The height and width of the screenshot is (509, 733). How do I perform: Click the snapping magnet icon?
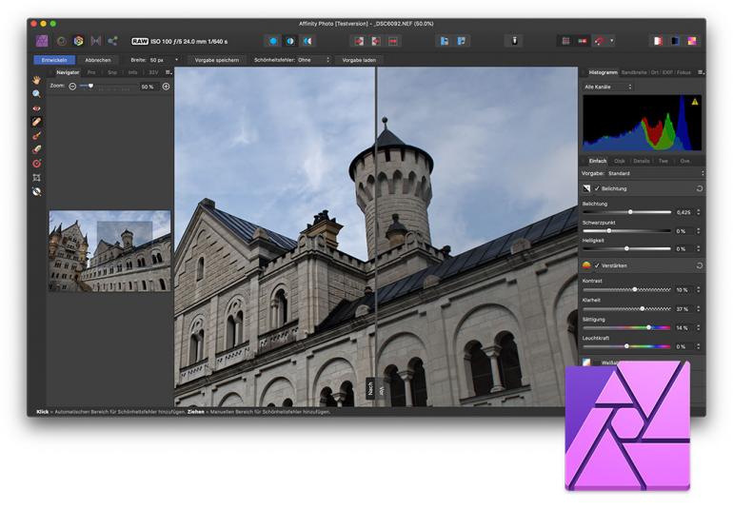click(x=600, y=41)
